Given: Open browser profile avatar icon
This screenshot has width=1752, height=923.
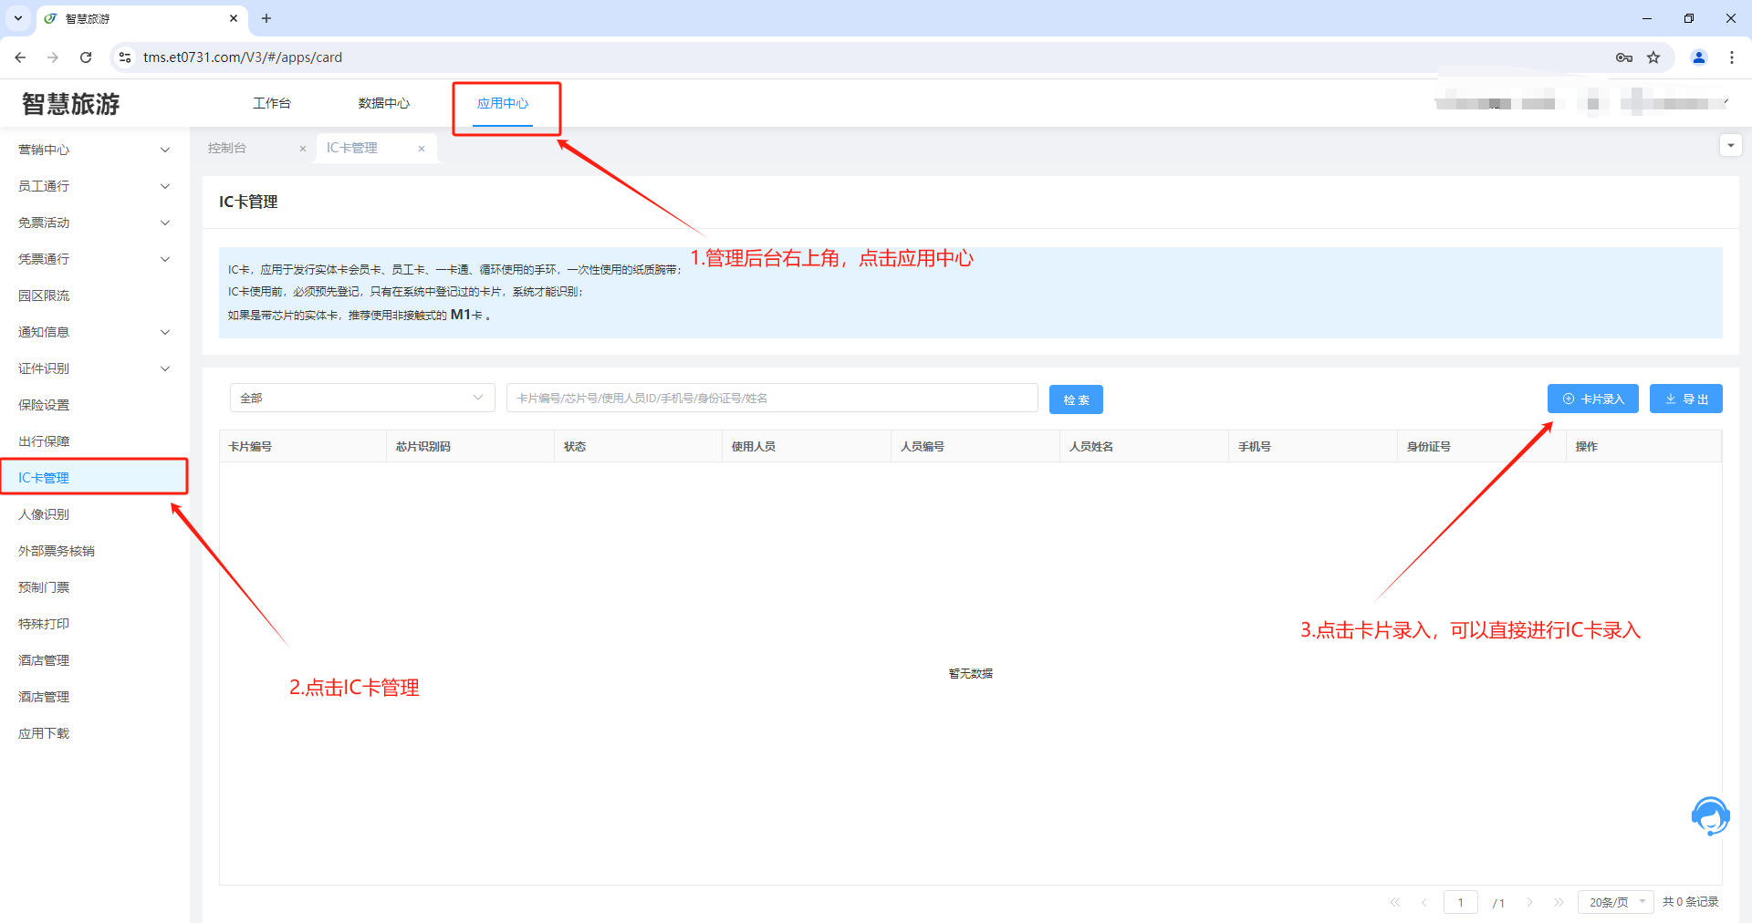Looking at the screenshot, I should coord(1699,57).
